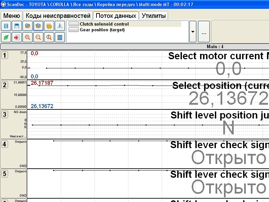The height and width of the screenshot is (202, 269).
Task: Select channel 3 Shift level position button
Action: (x=4, y=114)
